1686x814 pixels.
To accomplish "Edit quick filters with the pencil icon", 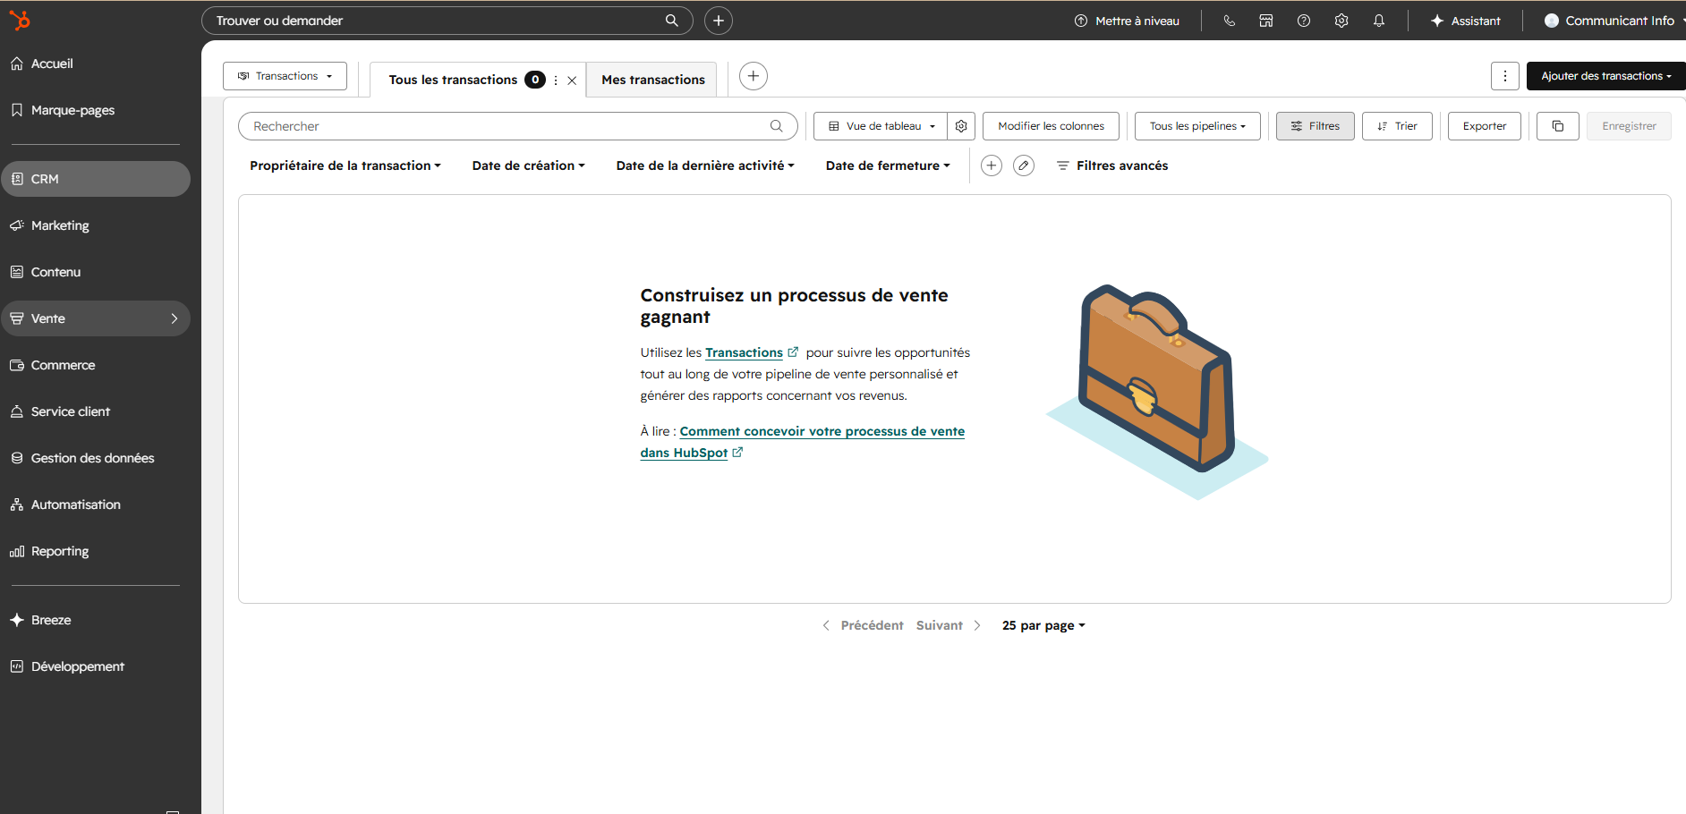I will click(1024, 165).
